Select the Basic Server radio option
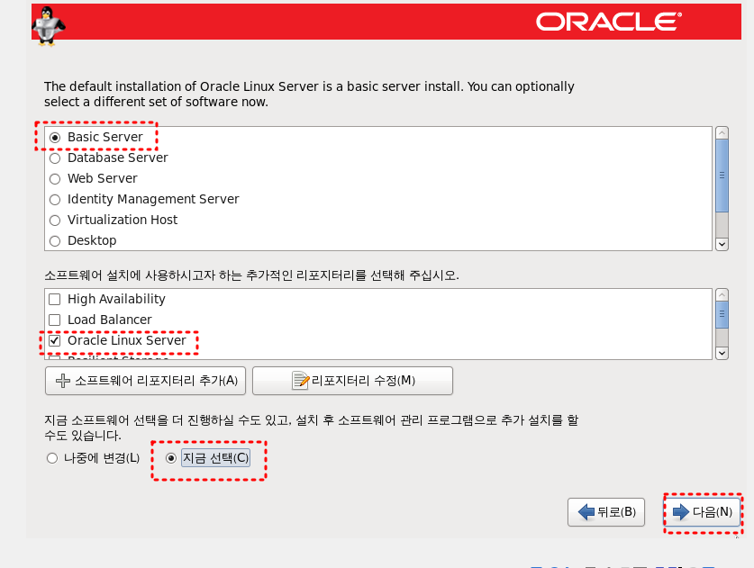754x568 pixels. pyautogui.click(x=55, y=138)
